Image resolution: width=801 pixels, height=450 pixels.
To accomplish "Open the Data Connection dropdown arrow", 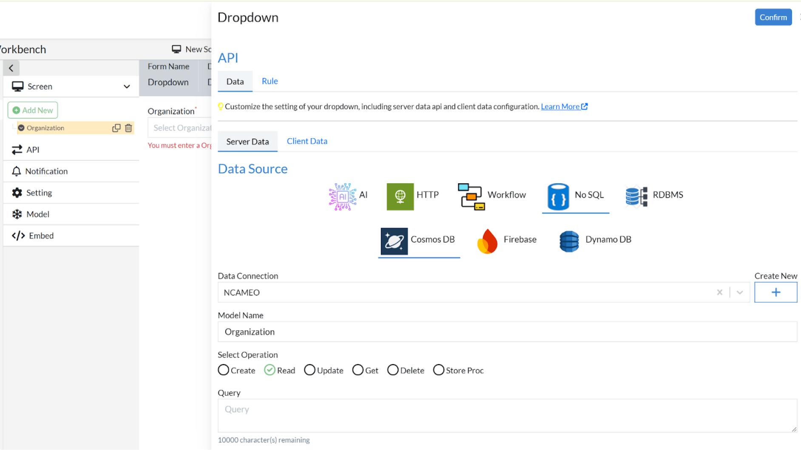I will point(739,293).
